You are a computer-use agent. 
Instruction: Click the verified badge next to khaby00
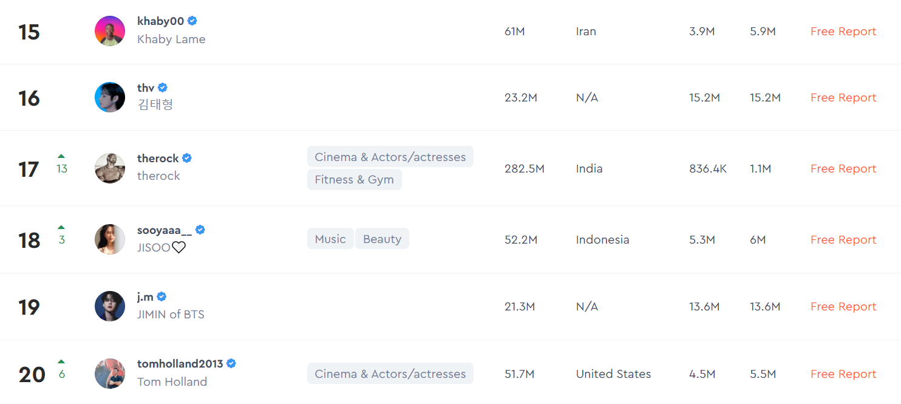(192, 21)
